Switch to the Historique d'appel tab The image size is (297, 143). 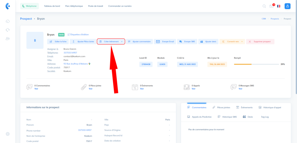270,107
